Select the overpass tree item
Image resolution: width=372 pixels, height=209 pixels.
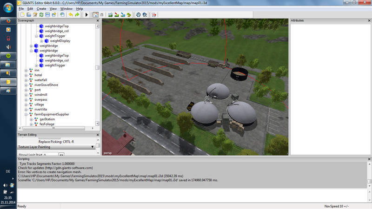(40, 100)
